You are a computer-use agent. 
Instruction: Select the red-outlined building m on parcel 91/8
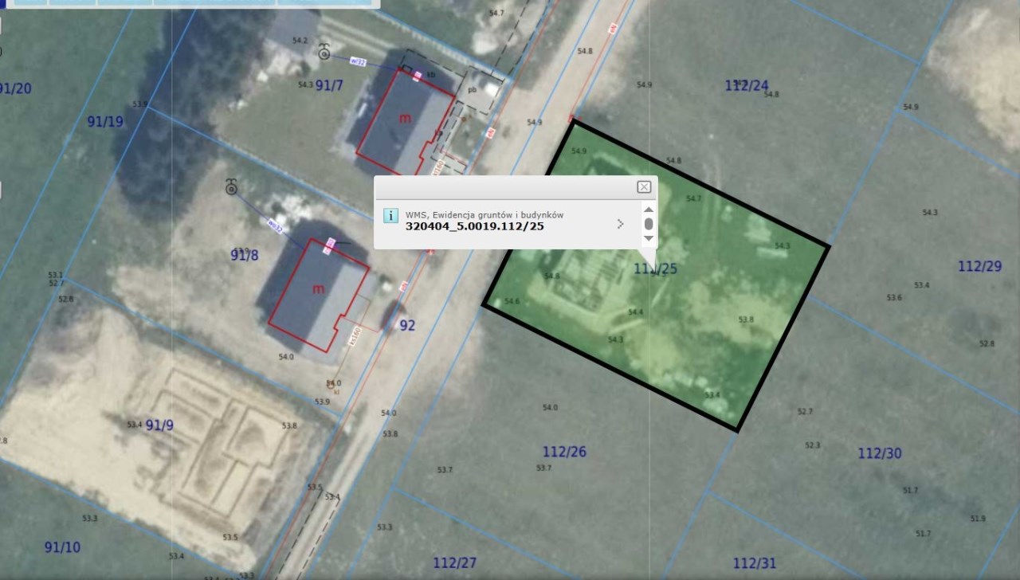[319, 295]
